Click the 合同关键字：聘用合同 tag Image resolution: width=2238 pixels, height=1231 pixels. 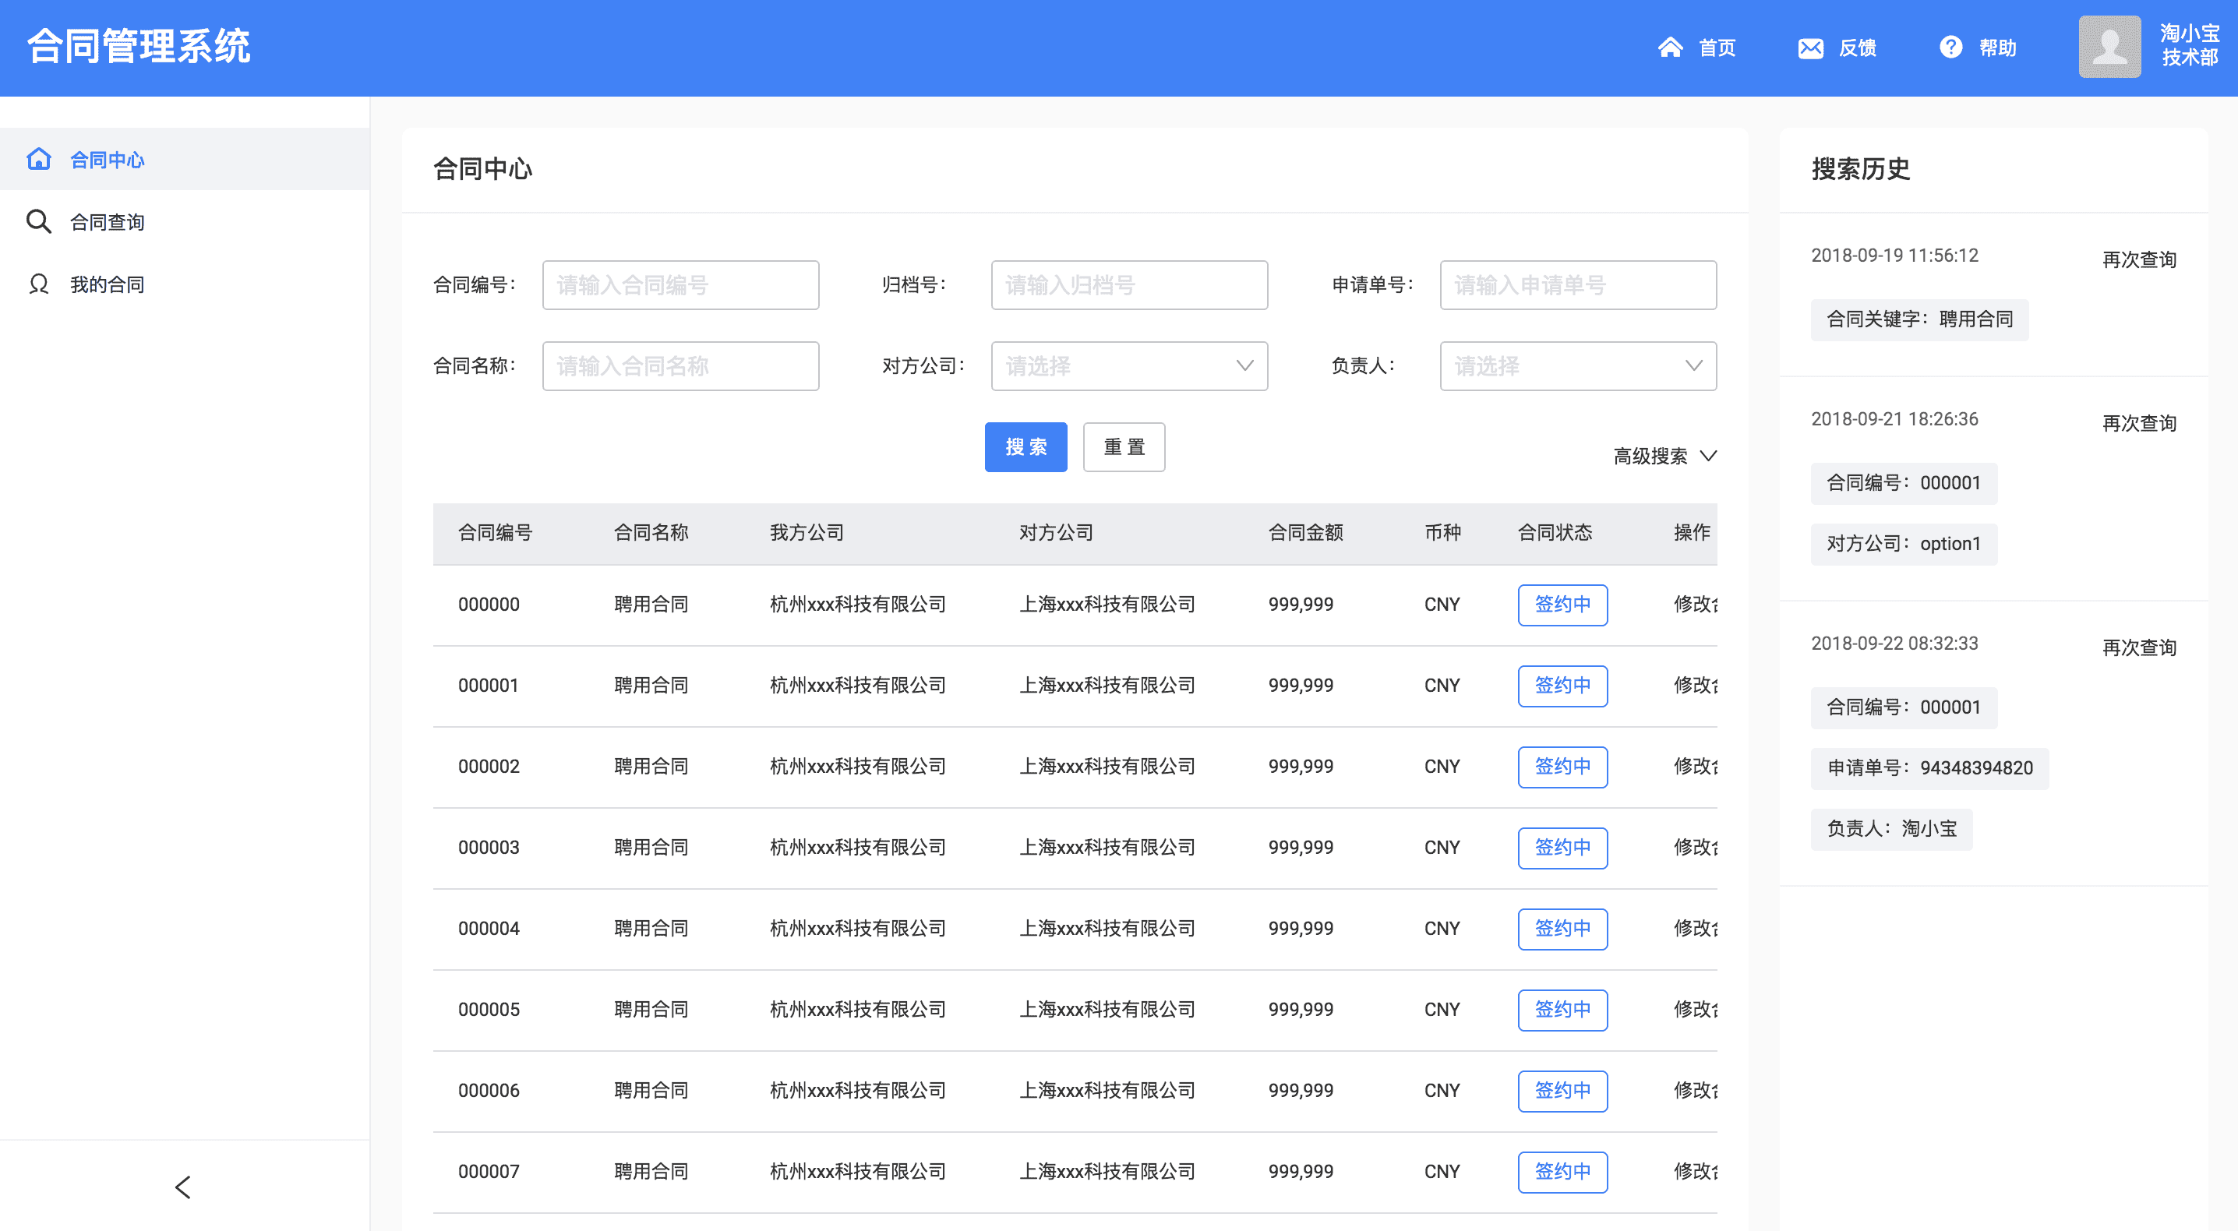(x=1919, y=319)
